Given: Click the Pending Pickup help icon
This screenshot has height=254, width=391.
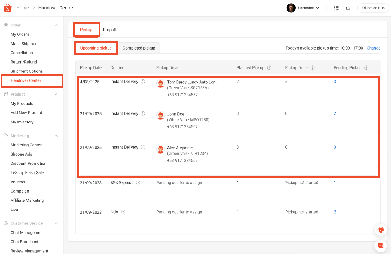Looking at the screenshot, I should click(366, 67).
